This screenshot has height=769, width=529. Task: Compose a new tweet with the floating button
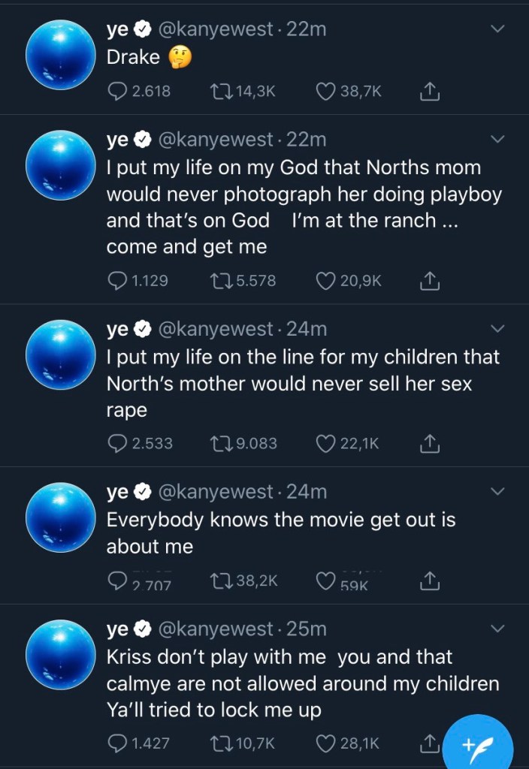477,743
